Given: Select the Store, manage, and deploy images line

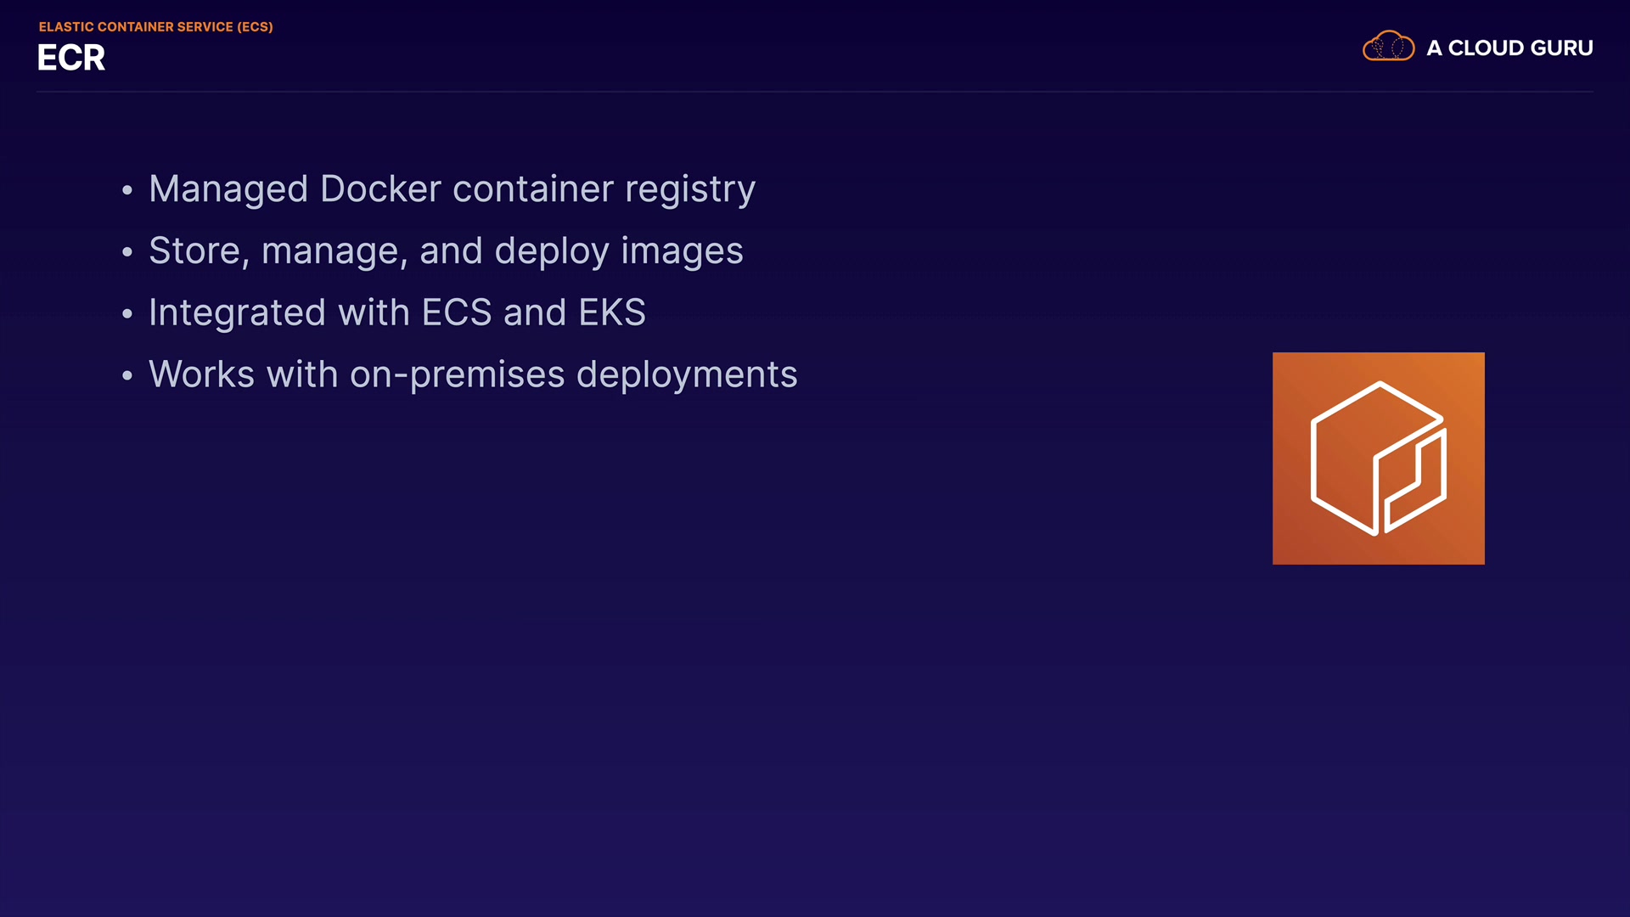Looking at the screenshot, I should (x=446, y=251).
